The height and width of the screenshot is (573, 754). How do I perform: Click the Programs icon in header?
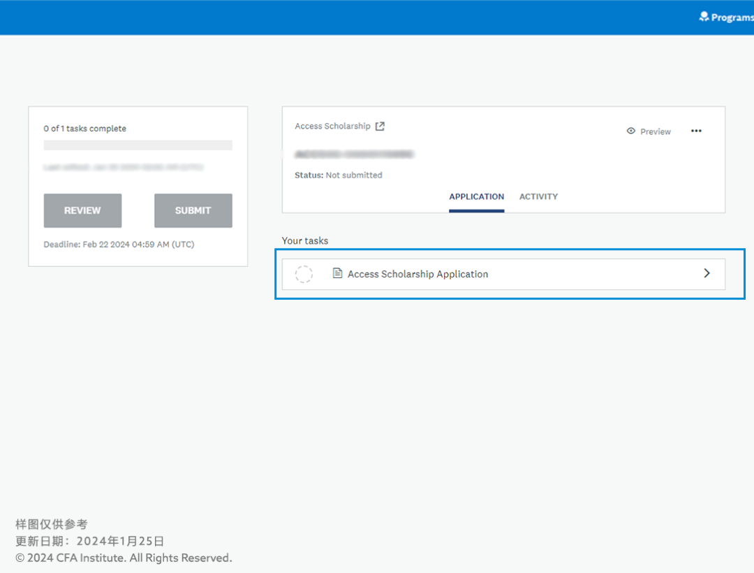point(704,17)
